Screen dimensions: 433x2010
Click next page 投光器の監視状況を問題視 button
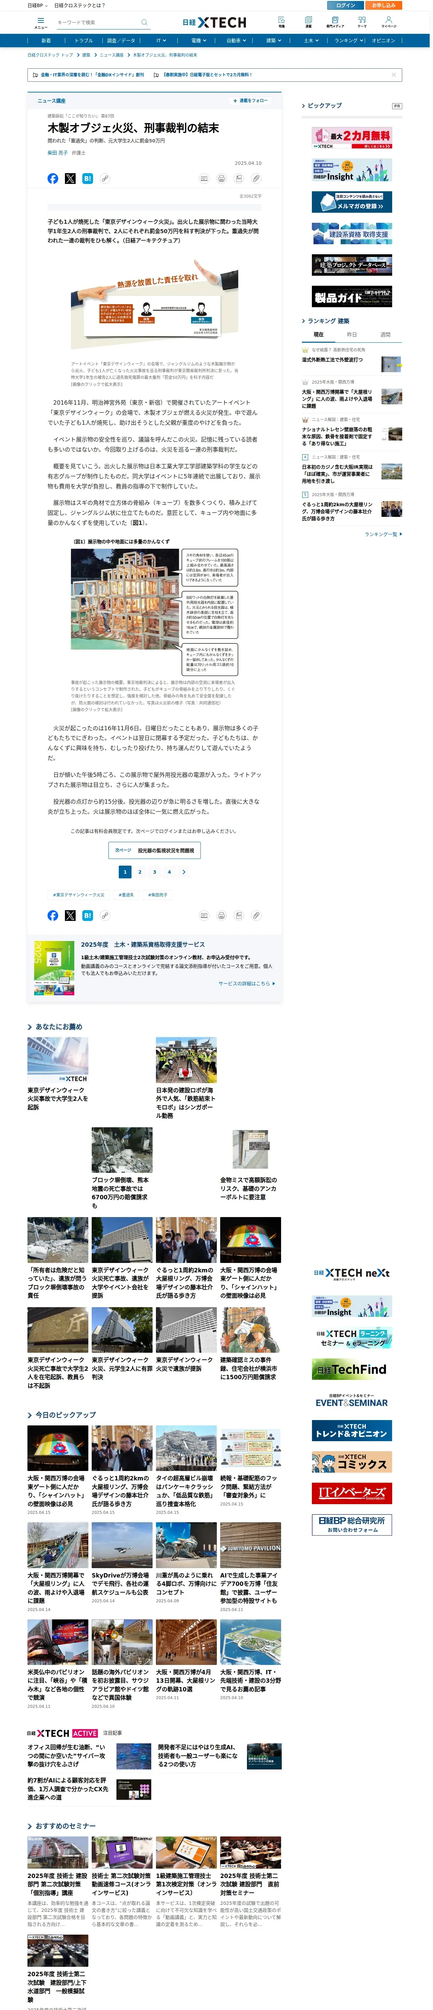click(154, 851)
